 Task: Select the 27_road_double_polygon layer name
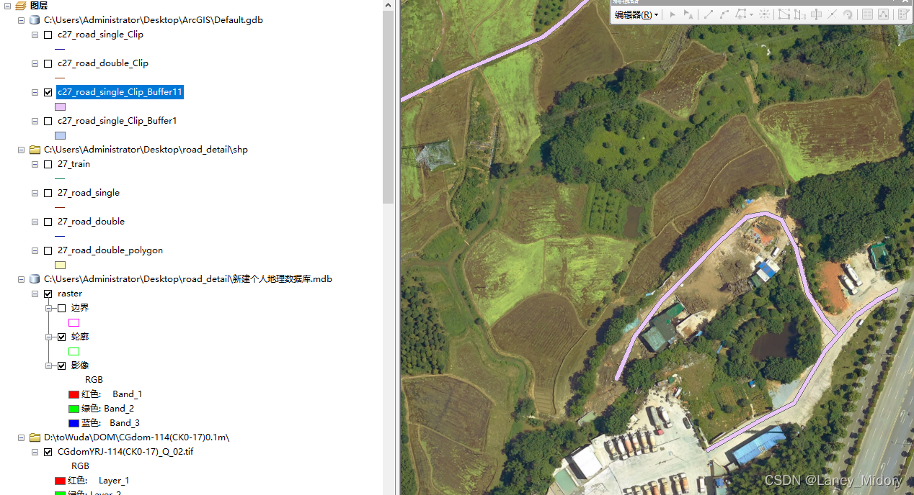[110, 250]
